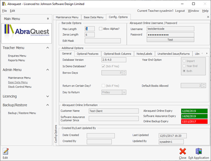Click the Test button

(x=170, y=40)
